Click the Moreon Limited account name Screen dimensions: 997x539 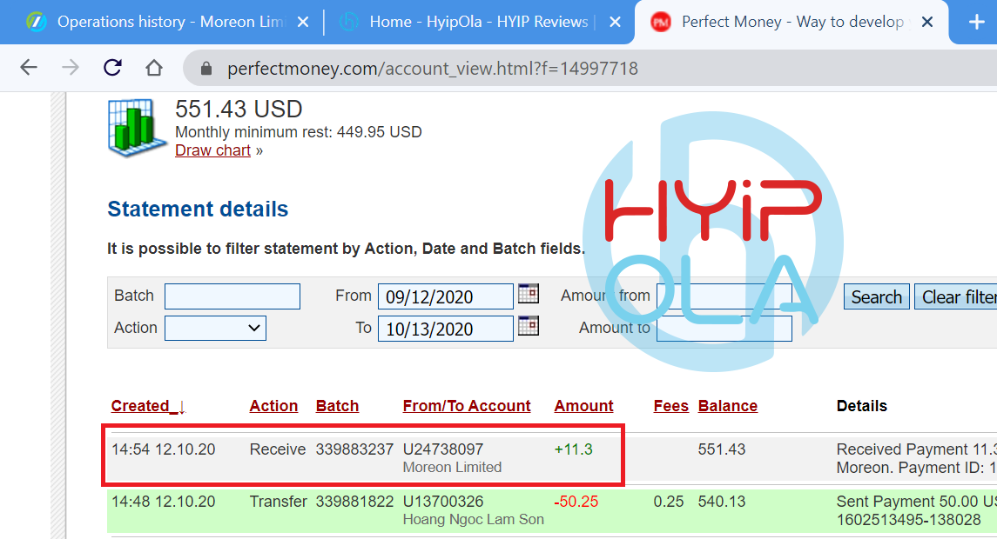[452, 467]
